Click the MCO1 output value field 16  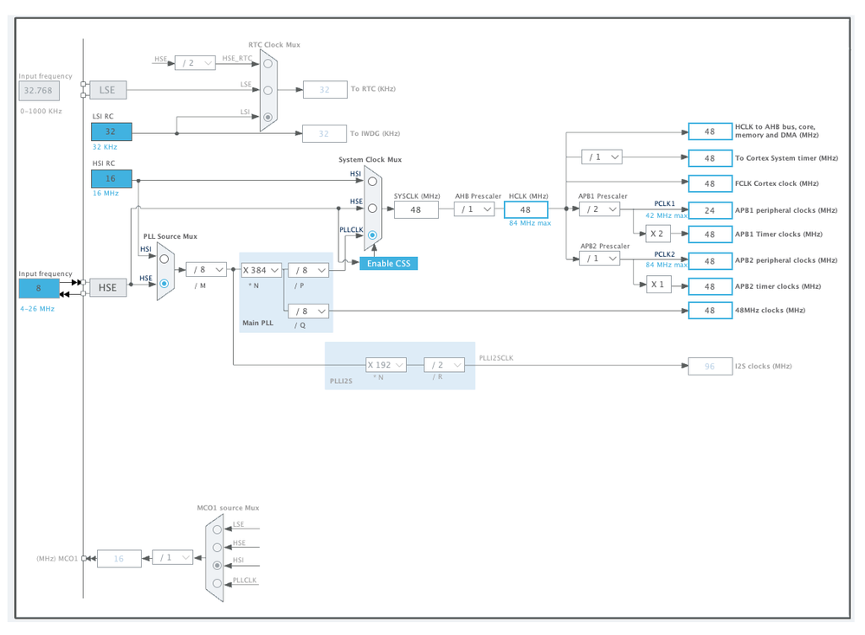coord(119,558)
